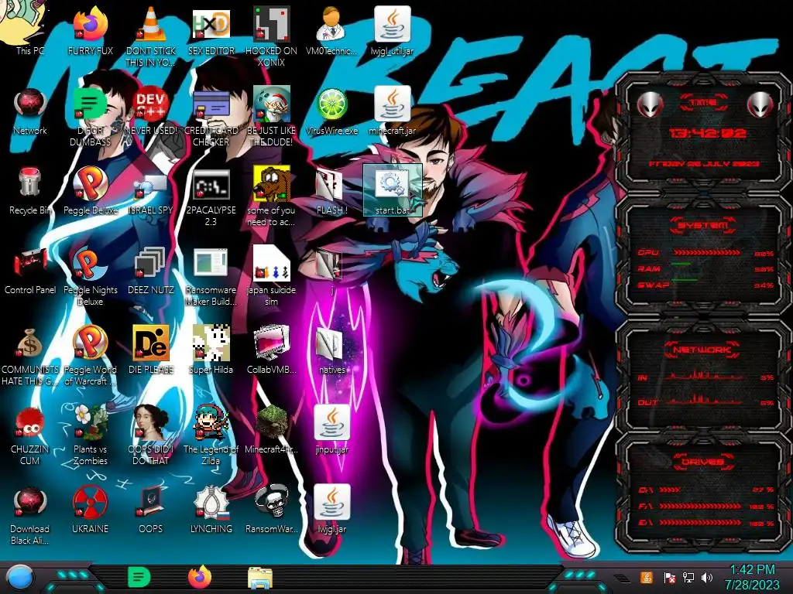Image resolution: width=793 pixels, height=594 pixels.
Task: Click the network tray icon
Action: point(688,577)
